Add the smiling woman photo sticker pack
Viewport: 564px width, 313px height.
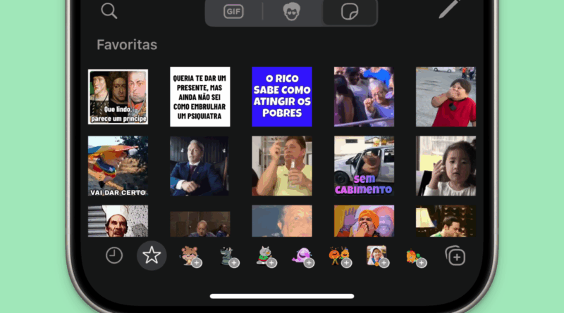[378, 257]
